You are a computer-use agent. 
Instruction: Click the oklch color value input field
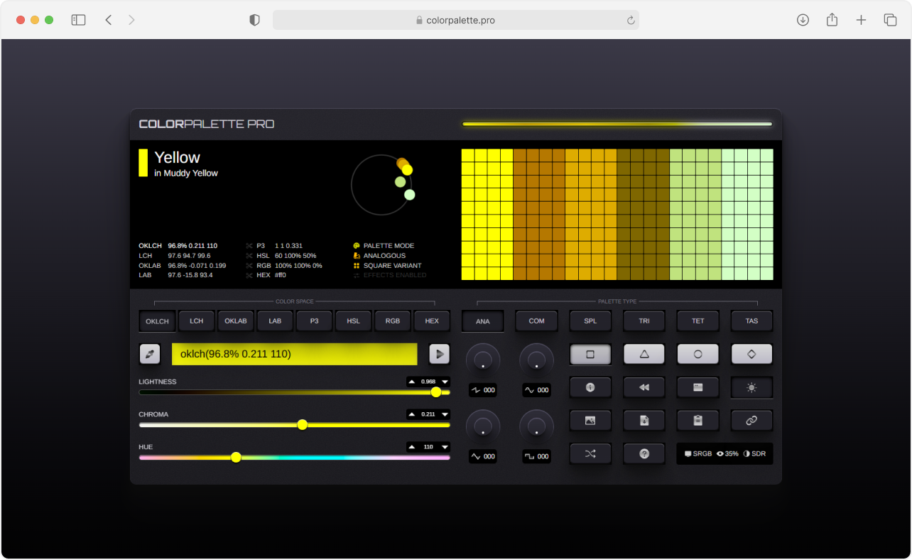pyautogui.click(x=294, y=354)
